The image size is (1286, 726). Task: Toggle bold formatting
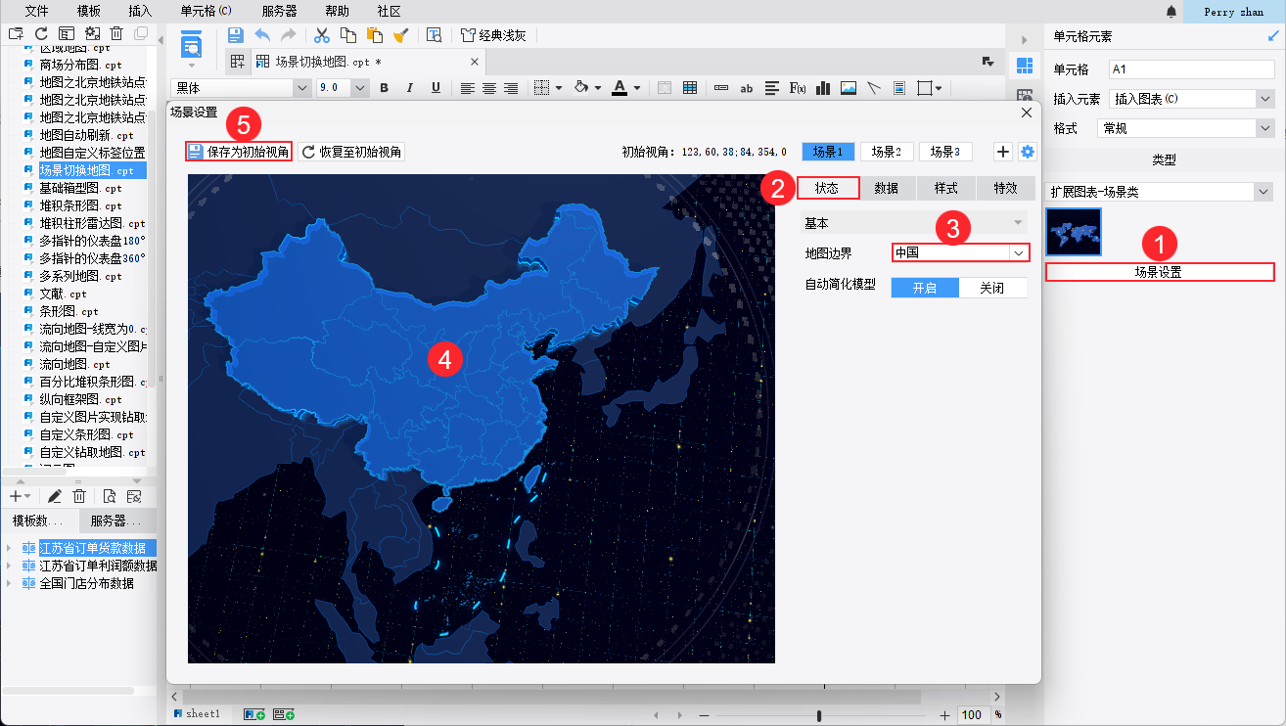385,88
